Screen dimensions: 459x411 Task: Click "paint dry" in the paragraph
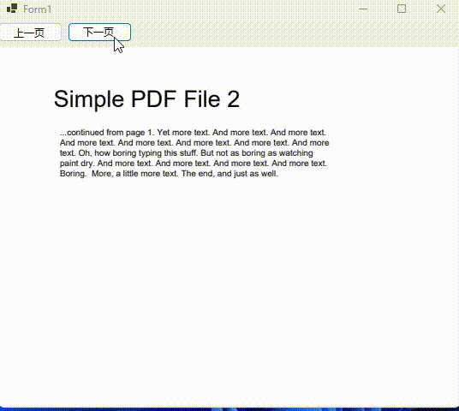point(76,164)
